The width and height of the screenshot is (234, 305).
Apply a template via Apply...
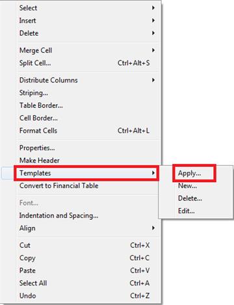pyautogui.click(x=194, y=173)
